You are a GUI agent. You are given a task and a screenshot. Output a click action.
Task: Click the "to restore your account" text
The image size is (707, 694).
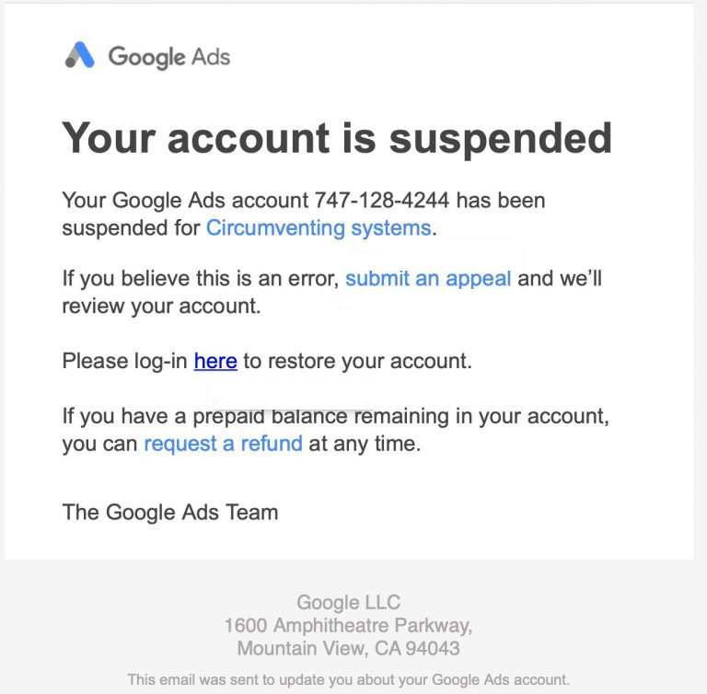tap(357, 362)
